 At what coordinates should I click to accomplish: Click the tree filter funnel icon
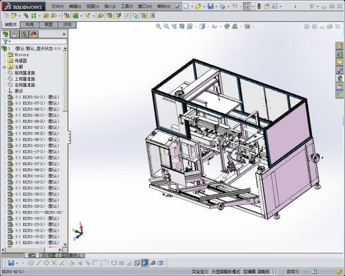coord(6,41)
